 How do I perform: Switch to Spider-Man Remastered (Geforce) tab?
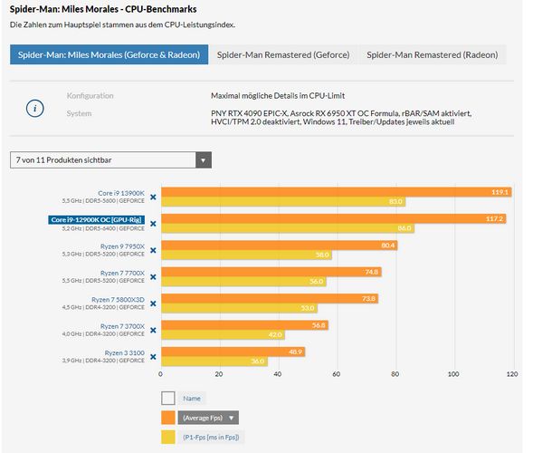tap(283, 54)
